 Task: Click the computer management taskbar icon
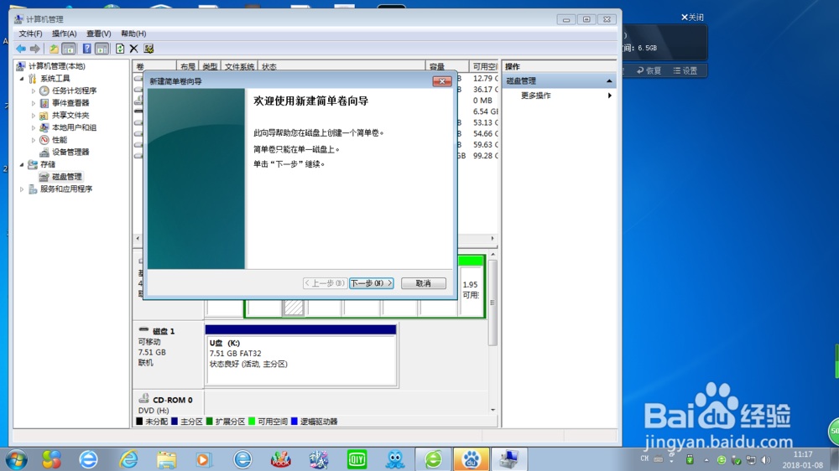coord(509,459)
